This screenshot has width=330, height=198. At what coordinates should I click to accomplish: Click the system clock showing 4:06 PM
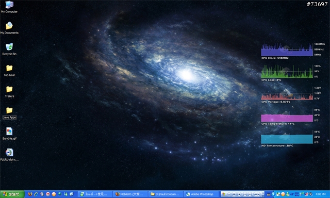(321, 194)
